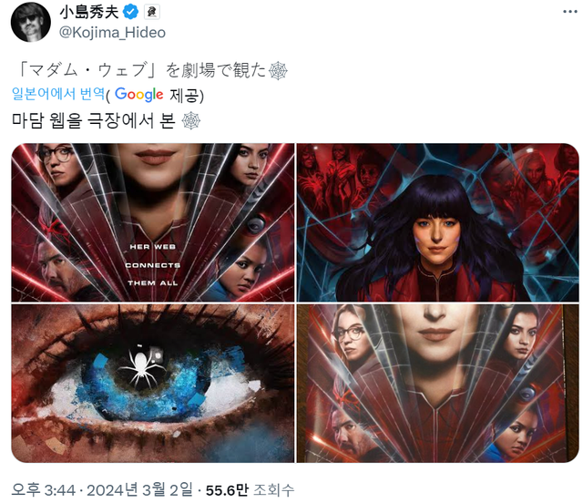Open the @Kojima_Hideo handle link

click(x=112, y=33)
